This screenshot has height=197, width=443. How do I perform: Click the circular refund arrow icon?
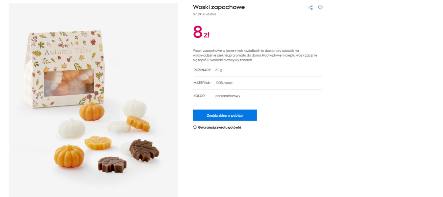tap(195, 127)
